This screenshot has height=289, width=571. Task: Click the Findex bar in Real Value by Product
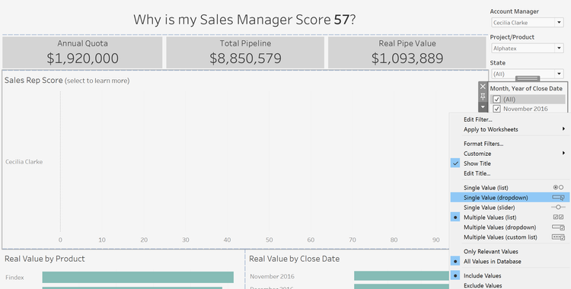point(138,278)
